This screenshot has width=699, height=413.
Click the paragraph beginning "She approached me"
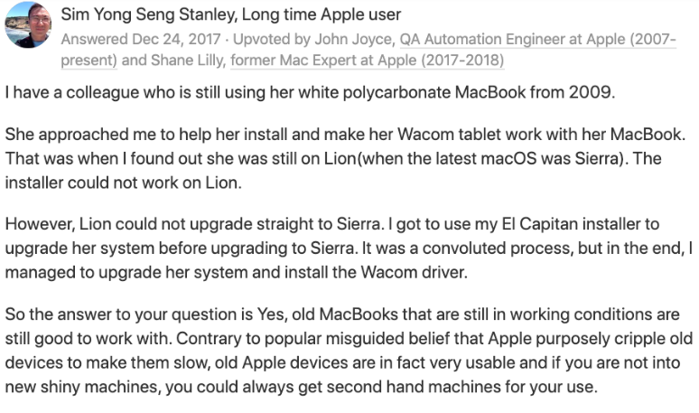click(346, 158)
